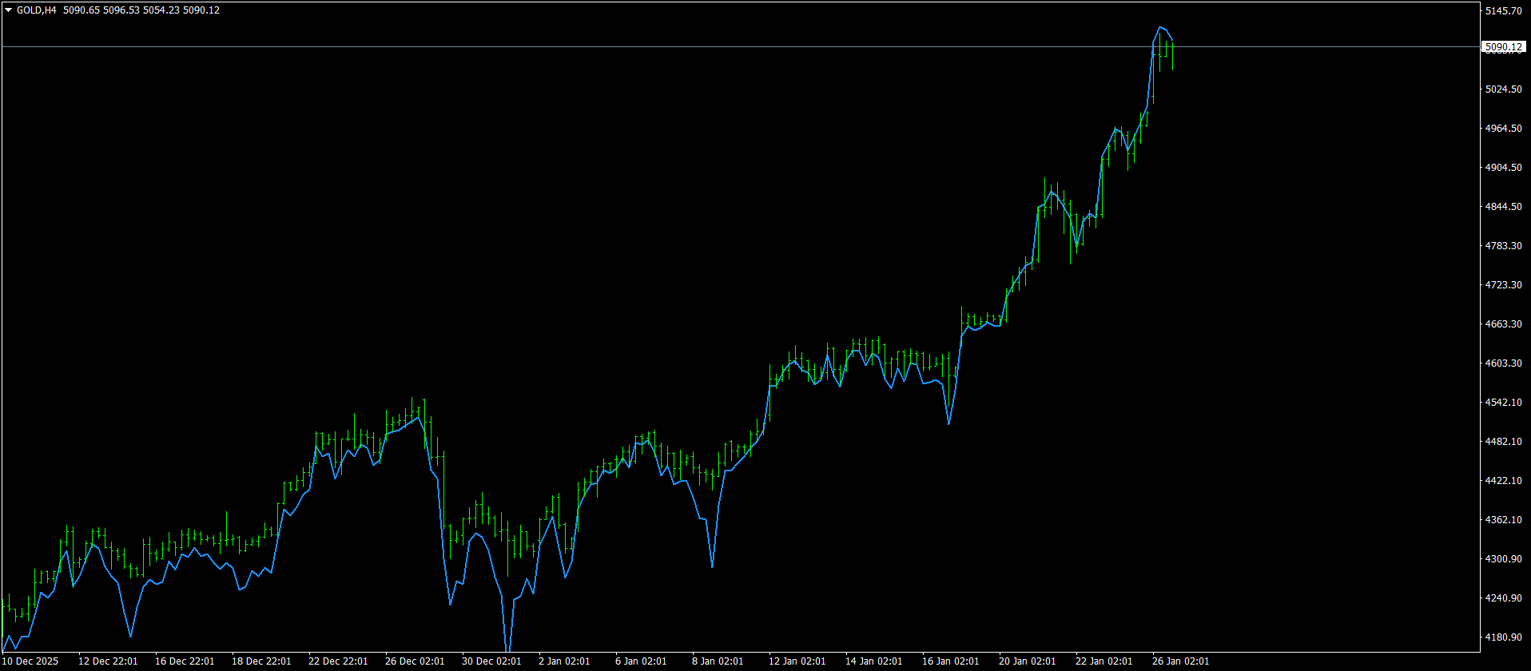1531x671 pixels.
Task: Click the 4964.50 price scale label
Action: tap(1503, 129)
